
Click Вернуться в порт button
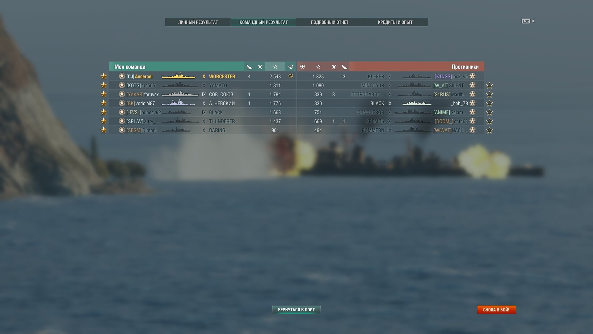[296, 310]
